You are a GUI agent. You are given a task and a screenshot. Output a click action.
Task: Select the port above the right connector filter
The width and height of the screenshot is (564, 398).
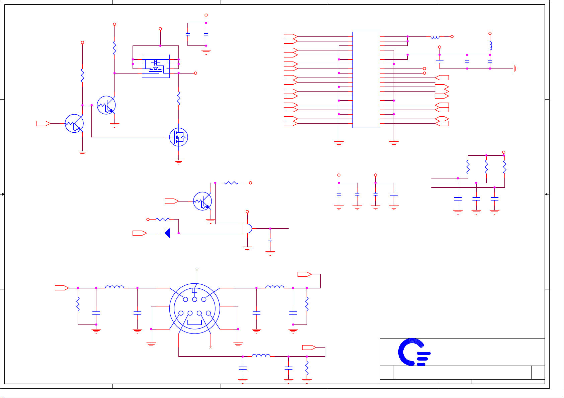pyautogui.click(x=305, y=274)
